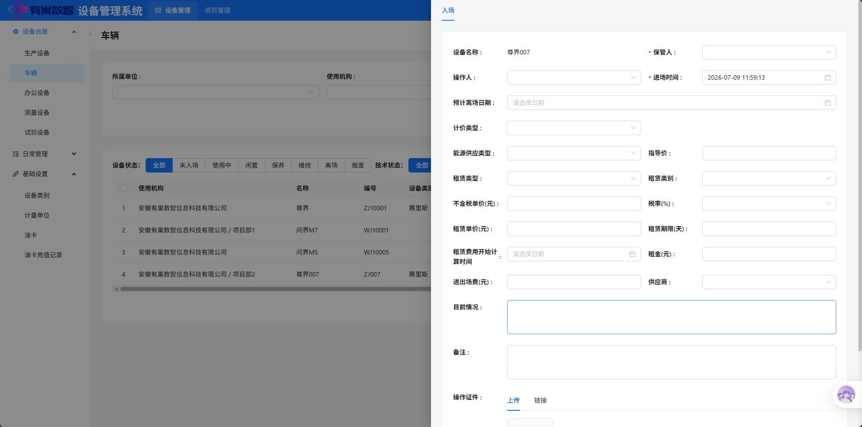Click the 指导价 input field

769,153
